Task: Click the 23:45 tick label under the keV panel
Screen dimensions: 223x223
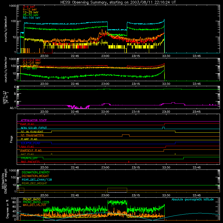Action: pos(197,56)
